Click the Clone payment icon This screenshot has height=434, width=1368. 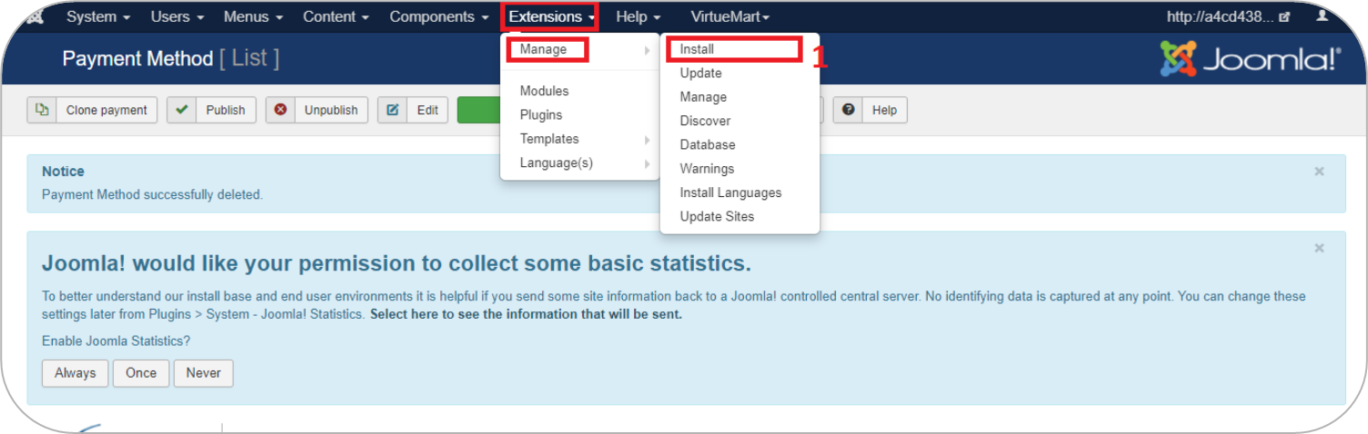click(41, 110)
